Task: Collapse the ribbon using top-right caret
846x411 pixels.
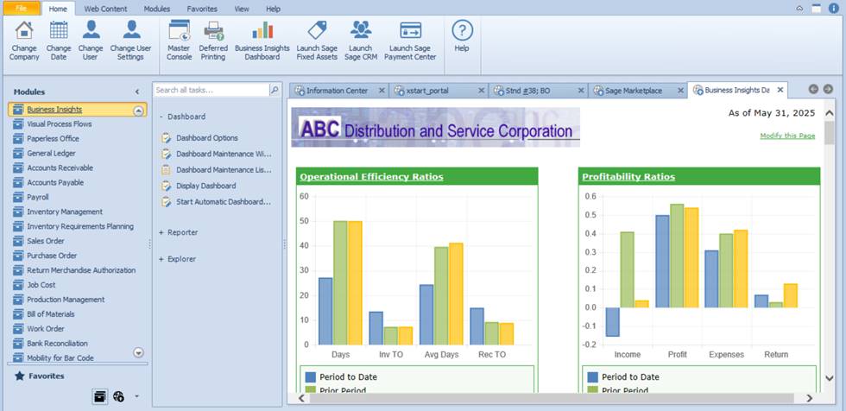Action: pyautogui.click(x=799, y=8)
